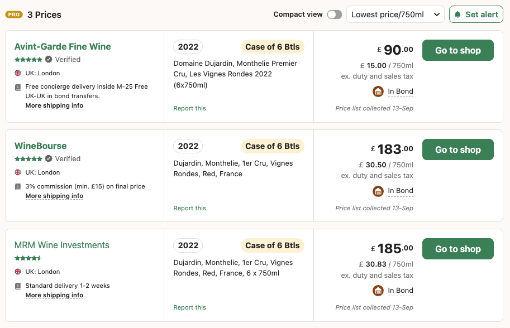
Task: Select the 2022 vintage tag on MRM listing
Action: coord(188,245)
